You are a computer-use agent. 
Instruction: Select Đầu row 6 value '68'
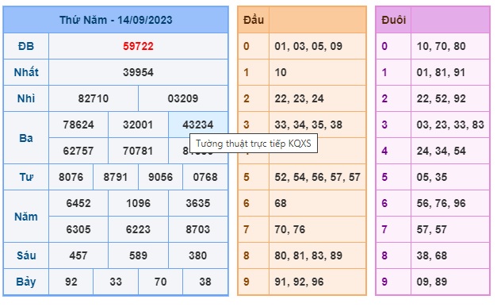[281, 203]
